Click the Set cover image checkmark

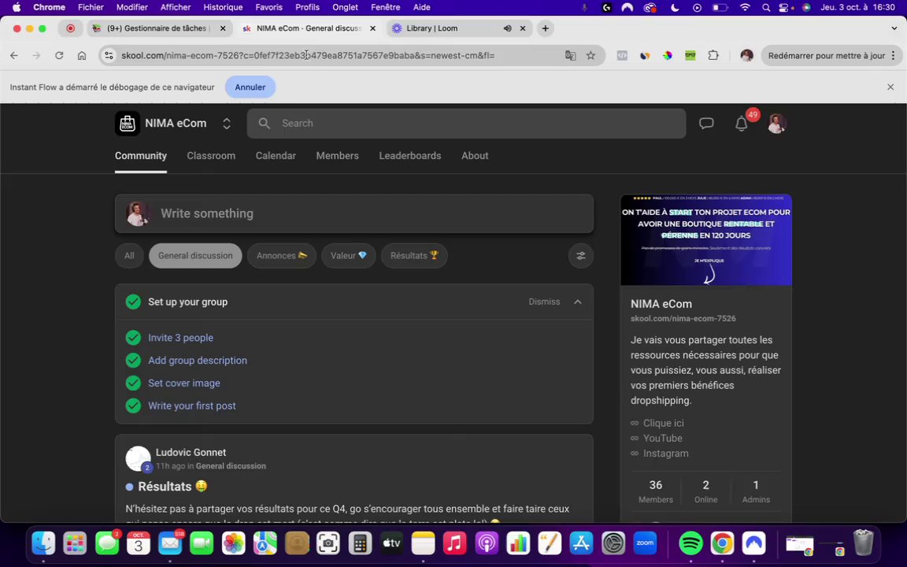pyautogui.click(x=133, y=383)
